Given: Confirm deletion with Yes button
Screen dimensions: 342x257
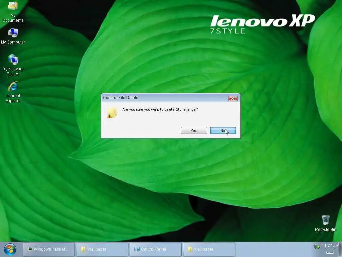Looking at the screenshot, I should pyautogui.click(x=194, y=131).
